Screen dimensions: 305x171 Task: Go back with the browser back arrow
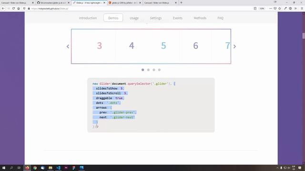click(3, 9)
